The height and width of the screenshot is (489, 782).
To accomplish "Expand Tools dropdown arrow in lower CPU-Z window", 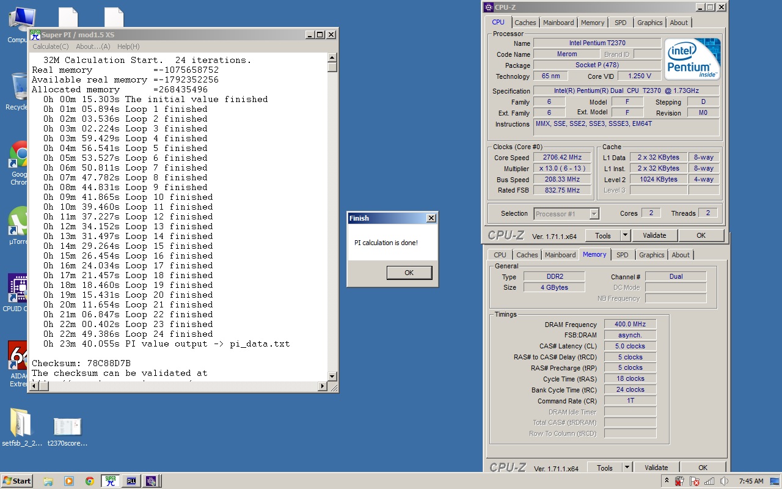I will click(627, 468).
